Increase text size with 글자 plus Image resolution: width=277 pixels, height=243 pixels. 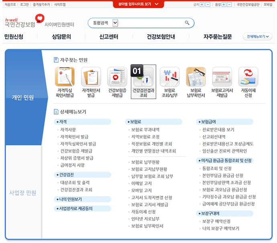click(202, 4)
